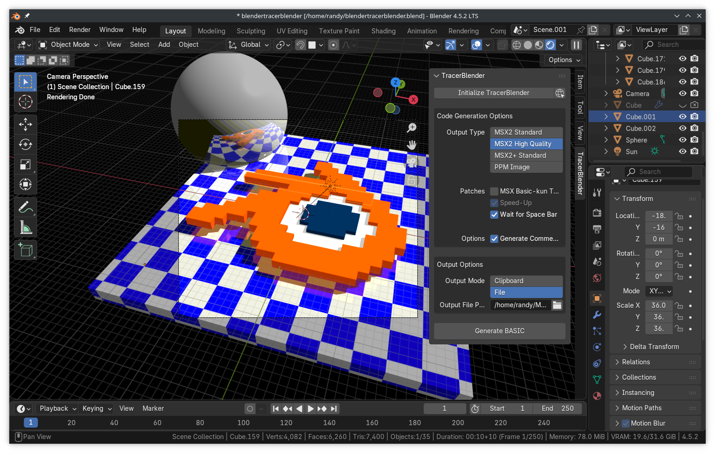
Task: Browse for output file with folder icon
Action: [557, 305]
